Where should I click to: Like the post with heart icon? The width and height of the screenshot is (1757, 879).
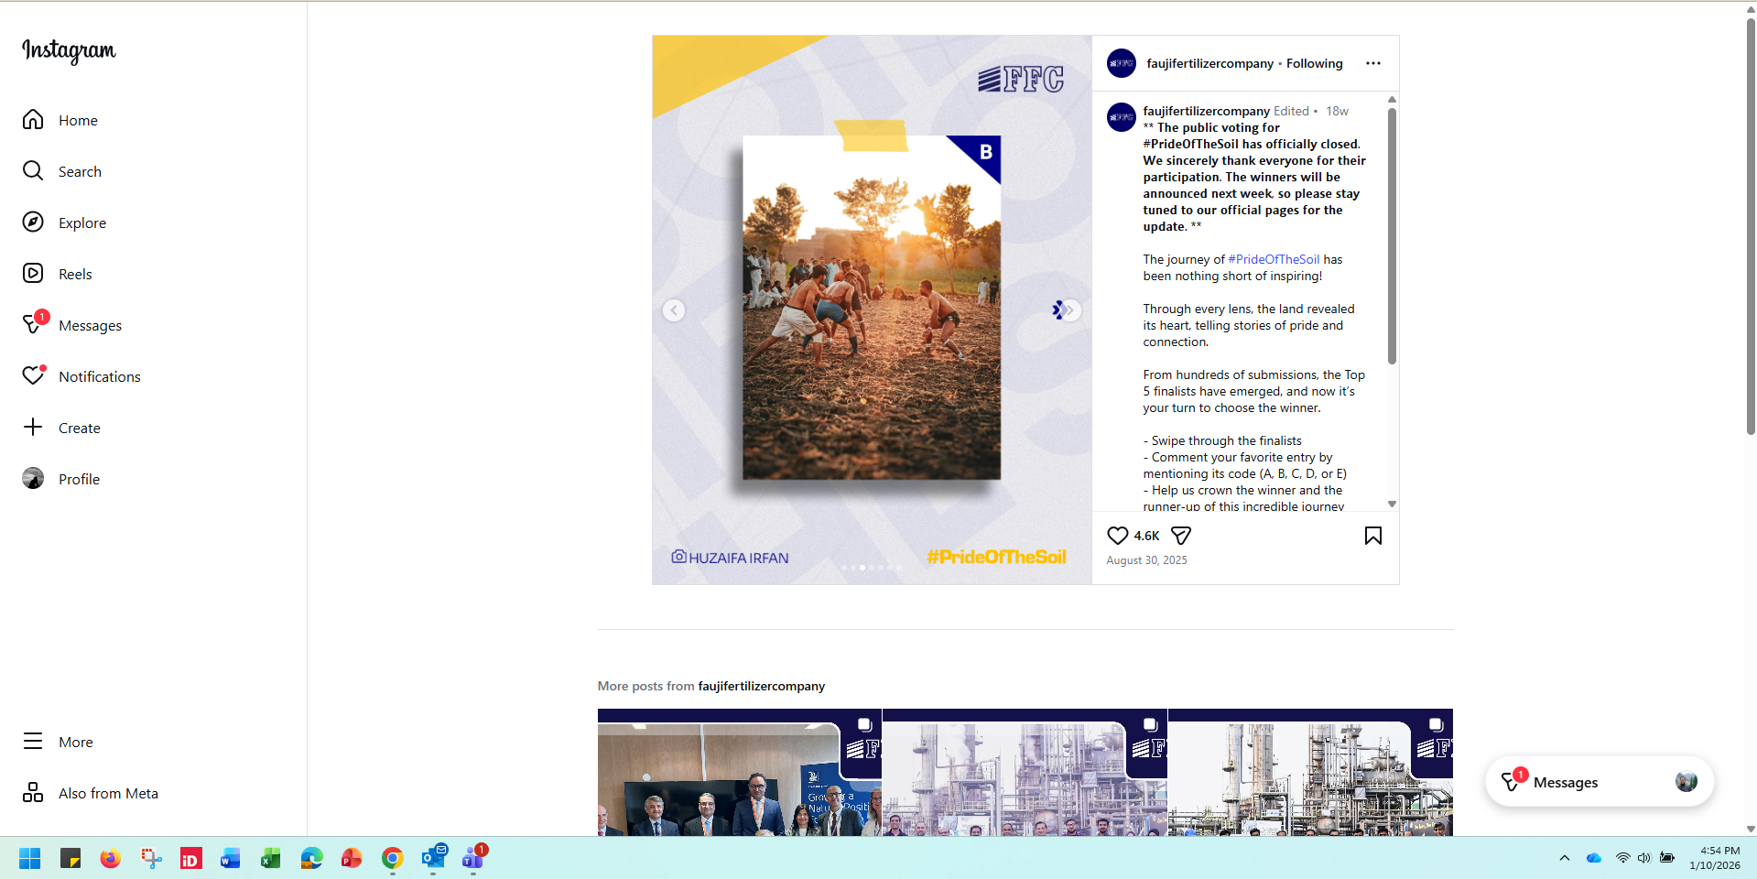(1117, 536)
